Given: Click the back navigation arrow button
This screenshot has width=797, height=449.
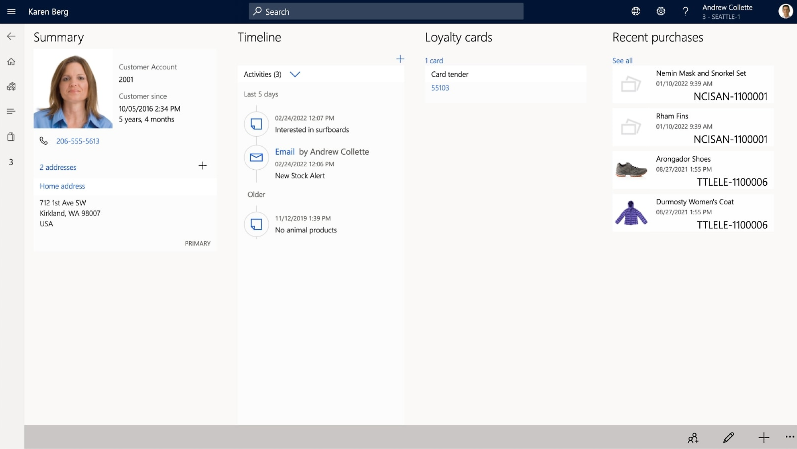Looking at the screenshot, I should click(11, 36).
